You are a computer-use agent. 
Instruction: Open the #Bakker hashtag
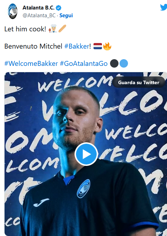pos(77,46)
